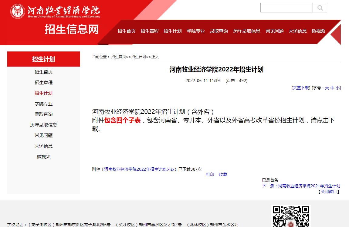The image size is (349, 227).
Task: Click the 文章下载 link
Action: [301, 88]
